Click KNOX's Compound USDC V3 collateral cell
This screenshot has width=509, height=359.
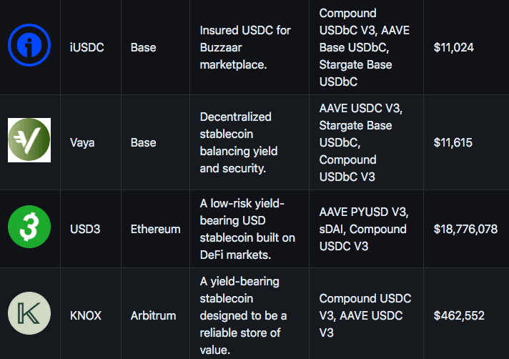365,315
